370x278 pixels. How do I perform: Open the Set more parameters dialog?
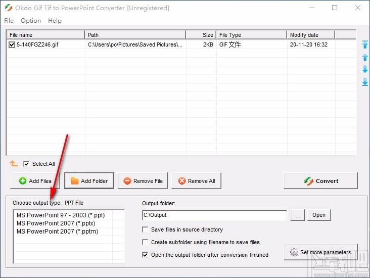click(x=320, y=252)
